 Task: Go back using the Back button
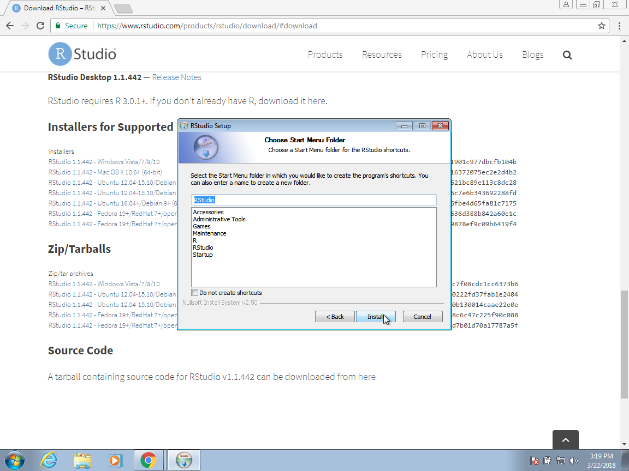pyautogui.click(x=335, y=317)
